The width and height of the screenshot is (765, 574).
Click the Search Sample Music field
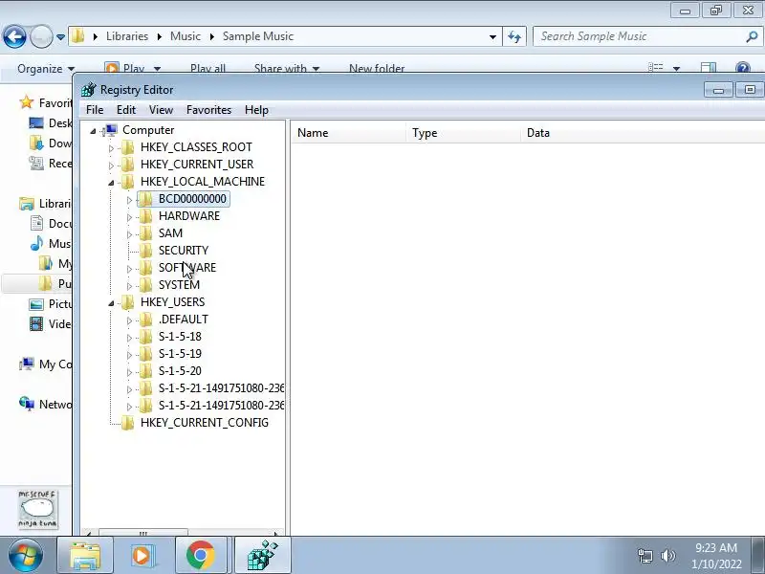coord(646,36)
